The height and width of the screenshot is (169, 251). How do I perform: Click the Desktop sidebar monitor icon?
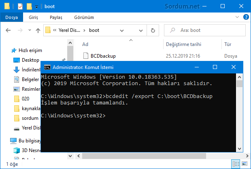[x=17, y=60]
